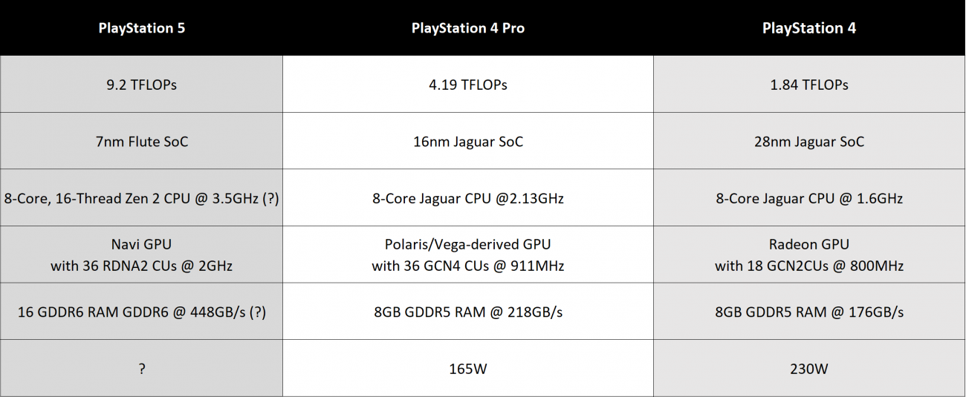Click the 8GB GDDR5 RAM @ 218GB/s cell
The image size is (966, 397).
pos(468,312)
